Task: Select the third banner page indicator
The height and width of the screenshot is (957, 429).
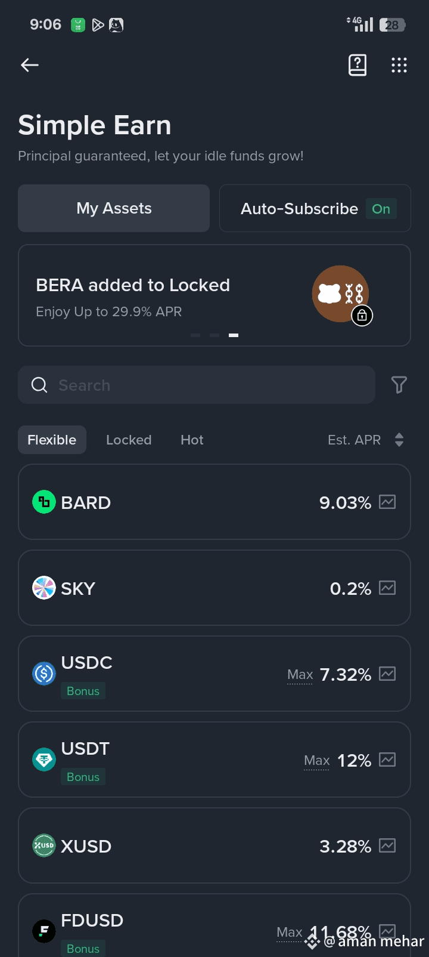Action: (234, 335)
